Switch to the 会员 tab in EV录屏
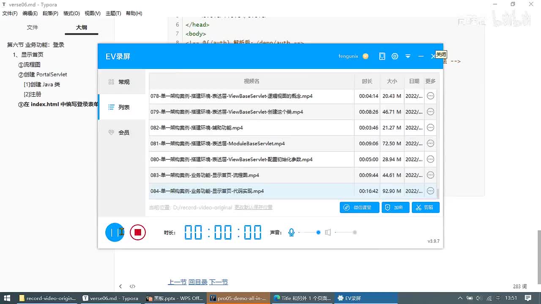 tap(122, 133)
